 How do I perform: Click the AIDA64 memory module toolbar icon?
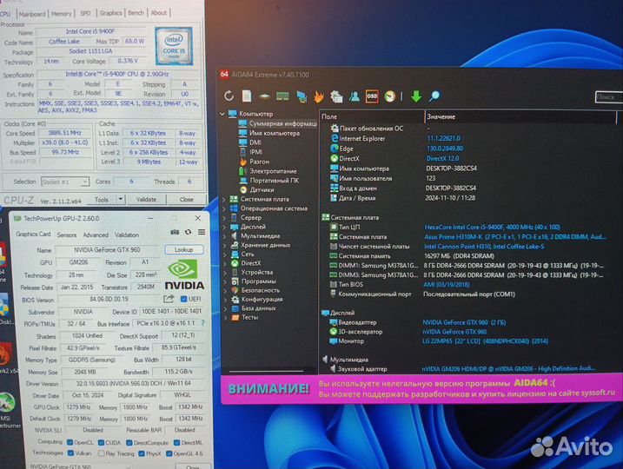click(282, 96)
